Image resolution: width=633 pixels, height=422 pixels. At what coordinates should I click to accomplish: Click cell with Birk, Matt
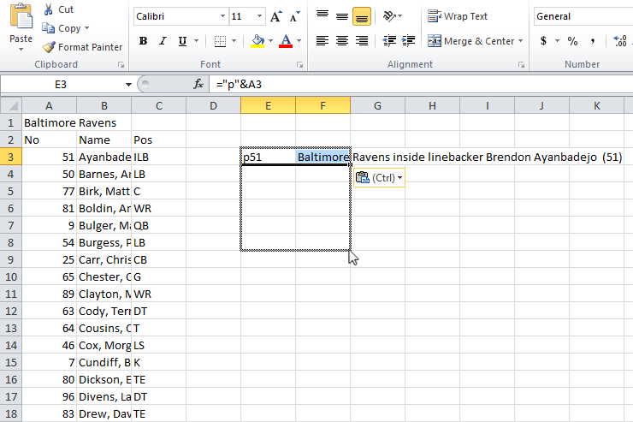(x=104, y=191)
